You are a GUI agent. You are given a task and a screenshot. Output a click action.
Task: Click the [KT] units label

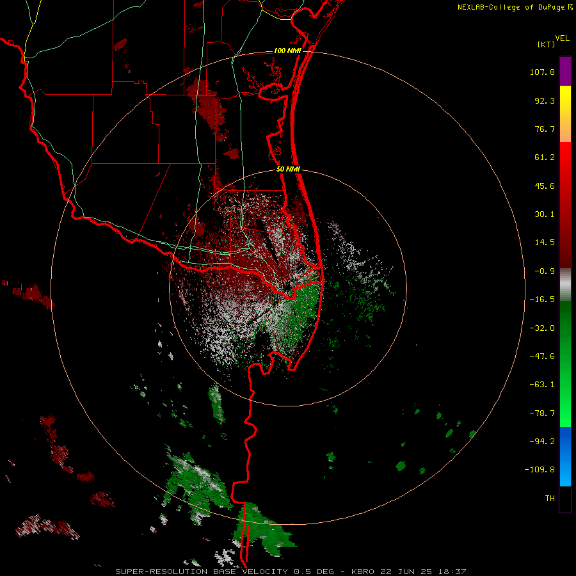coord(547,44)
